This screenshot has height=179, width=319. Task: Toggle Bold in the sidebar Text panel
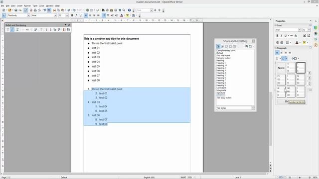(x=277, y=36)
